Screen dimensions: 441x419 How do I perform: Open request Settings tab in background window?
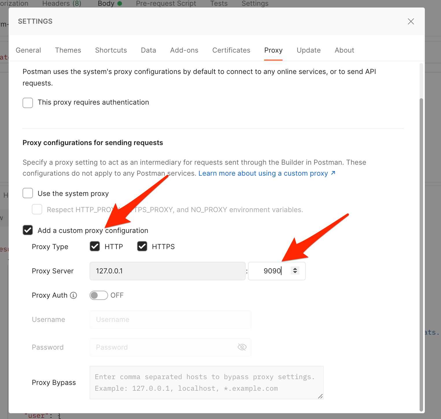point(255,3)
